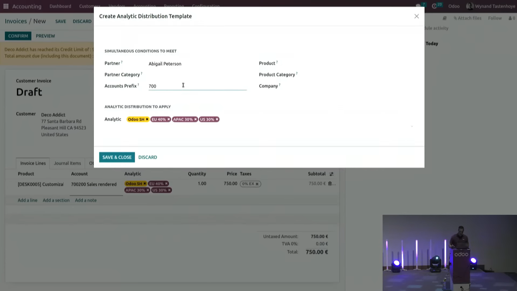Click the Price value 750.00
Viewport: 517px width, 291px height.
230,183
